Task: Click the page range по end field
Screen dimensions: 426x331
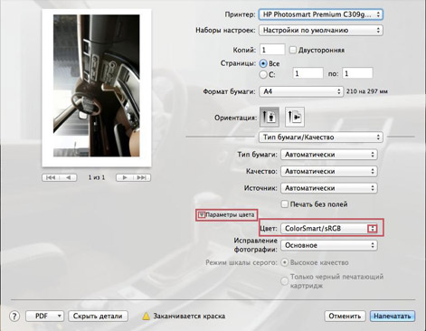Action: pos(357,73)
